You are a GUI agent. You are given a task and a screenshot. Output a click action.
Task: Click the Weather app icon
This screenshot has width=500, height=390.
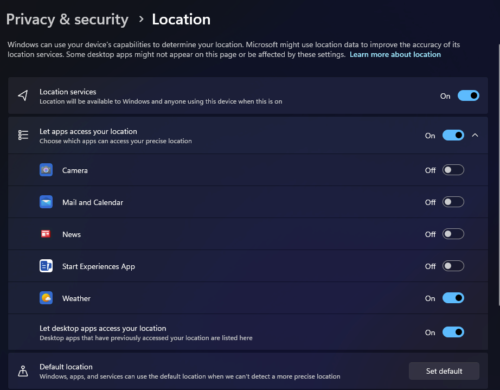pos(46,298)
